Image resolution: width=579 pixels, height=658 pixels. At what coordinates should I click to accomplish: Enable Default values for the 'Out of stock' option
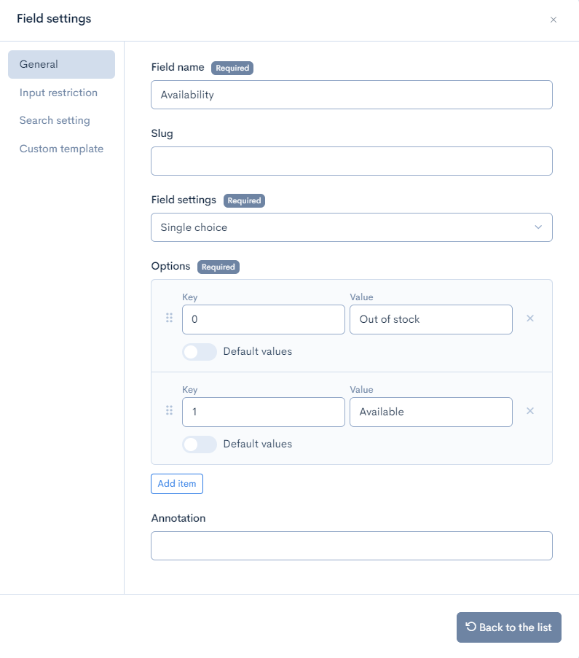pyautogui.click(x=199, y=352)
